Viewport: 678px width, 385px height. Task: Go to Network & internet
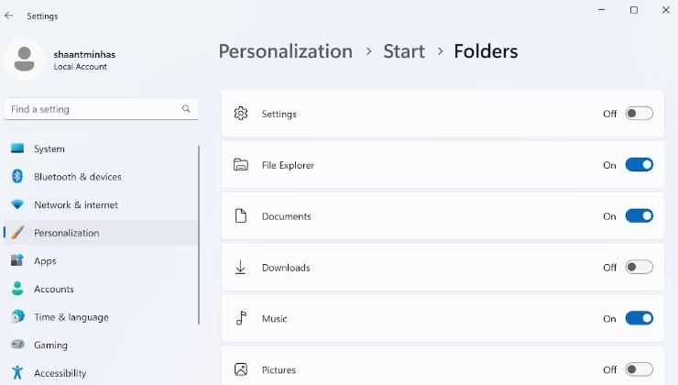point(101,204)
